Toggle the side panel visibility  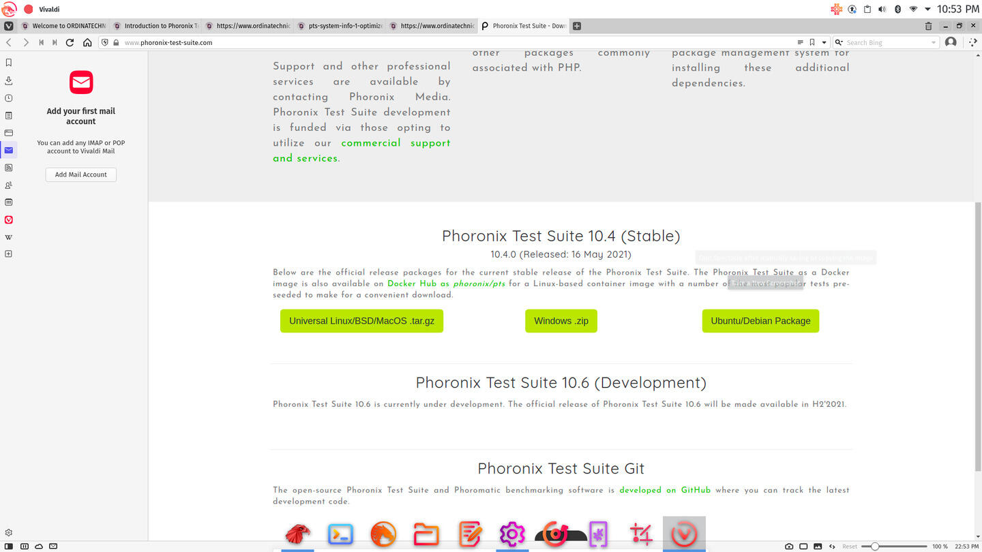[x=9, y=547]
